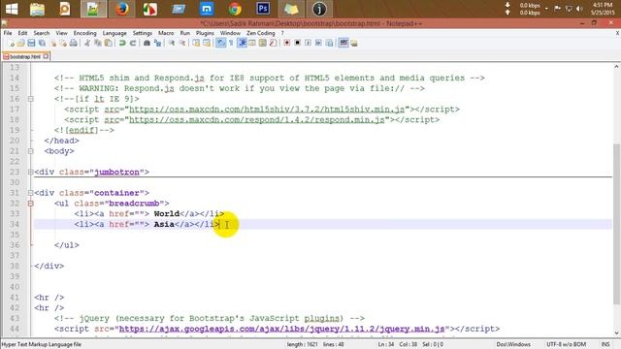Click the Zoom Out toolbar icon
This screenshot has height=349, width=621.
[x=182, y=43]
